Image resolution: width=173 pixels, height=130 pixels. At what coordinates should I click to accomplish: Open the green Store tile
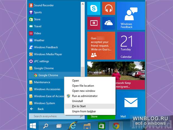coord(101,117)
